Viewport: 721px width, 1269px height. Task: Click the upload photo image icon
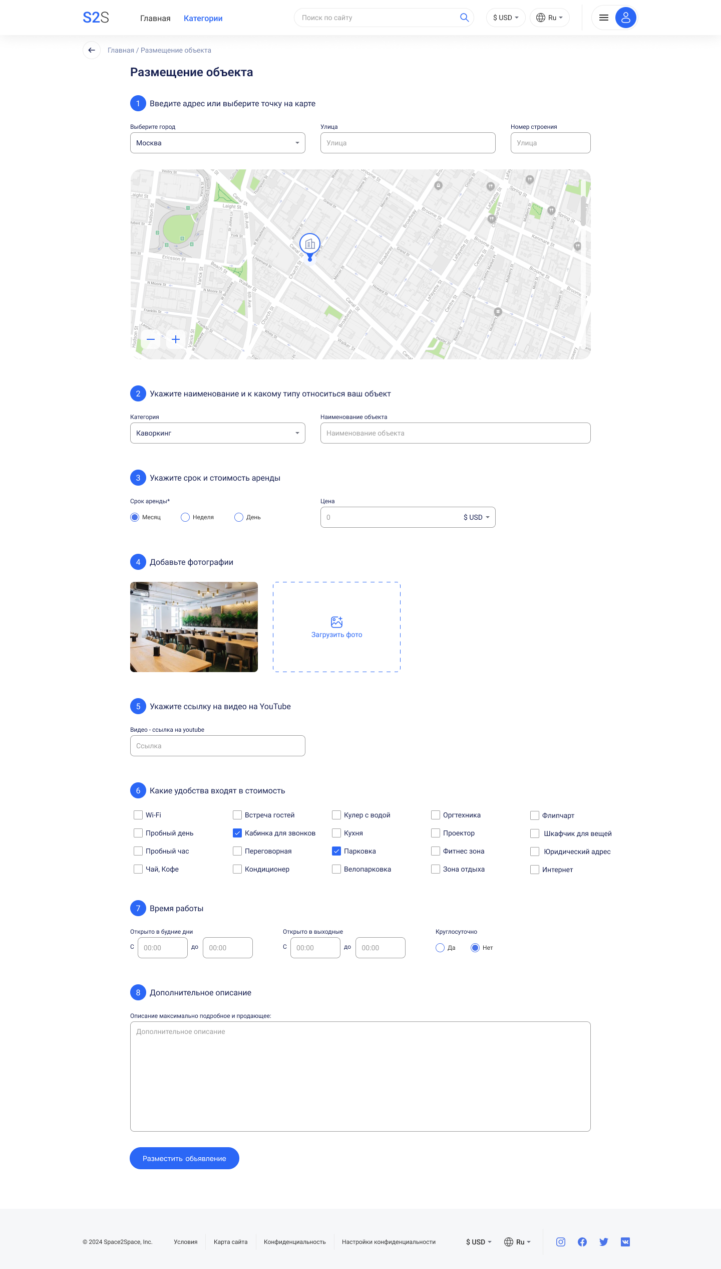click(x=336, y=622)
